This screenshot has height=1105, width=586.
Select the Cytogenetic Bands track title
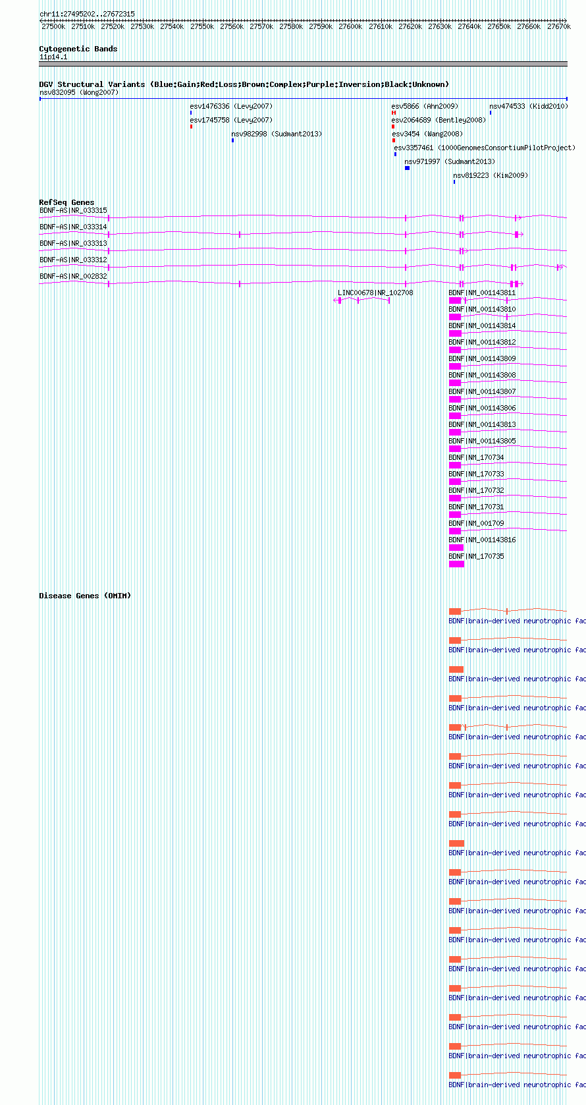78,49
